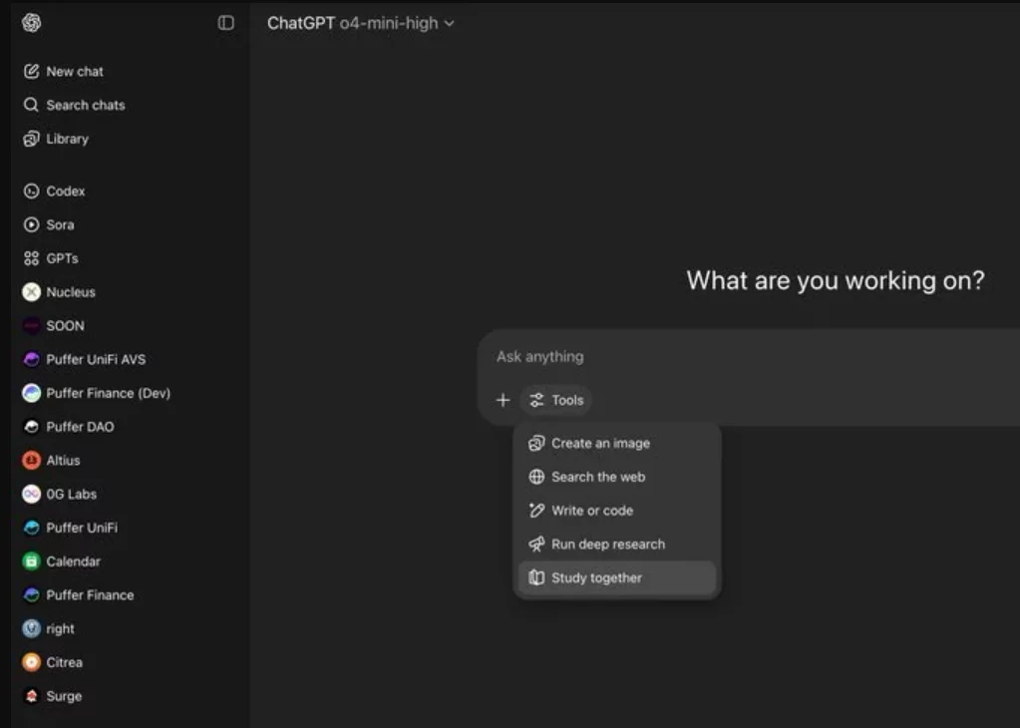The image size is (1020, 728).
Task: Click the Run deep research telescope icon
Action: click(536, 544)
